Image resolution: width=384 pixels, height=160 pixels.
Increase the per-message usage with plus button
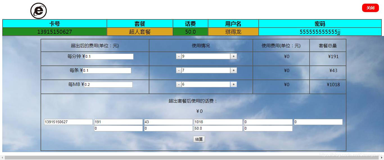(233, 70)
